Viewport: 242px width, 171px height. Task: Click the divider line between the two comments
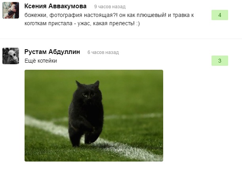click(x=121, y=39)
